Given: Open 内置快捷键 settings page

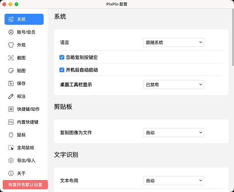Looking at the screenshot, I should (24, 122).
